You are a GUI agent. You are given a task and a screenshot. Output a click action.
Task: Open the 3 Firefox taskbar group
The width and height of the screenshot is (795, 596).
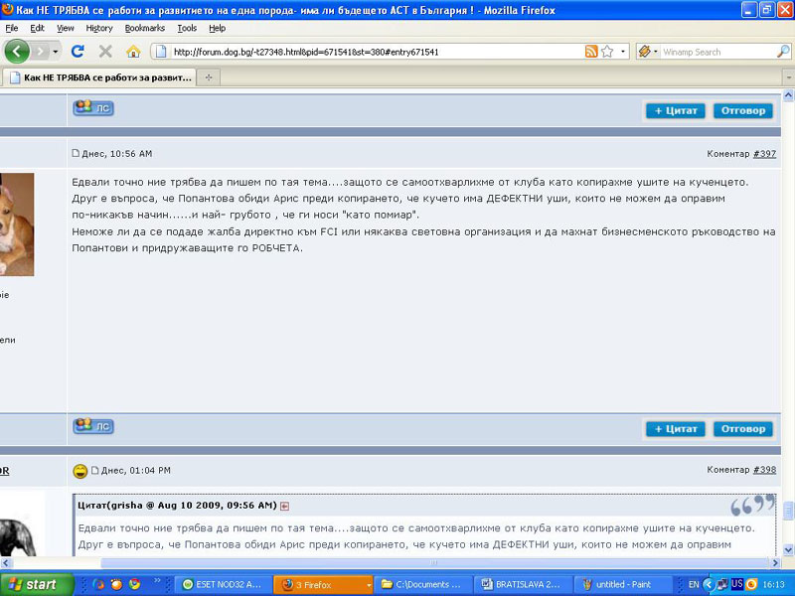pyautogui.click(x=323, y=584)
